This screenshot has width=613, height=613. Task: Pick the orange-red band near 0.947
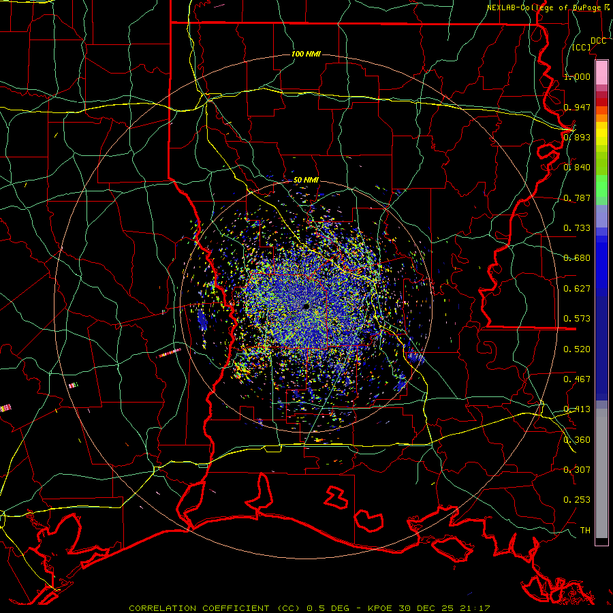[x=601, y=110]
